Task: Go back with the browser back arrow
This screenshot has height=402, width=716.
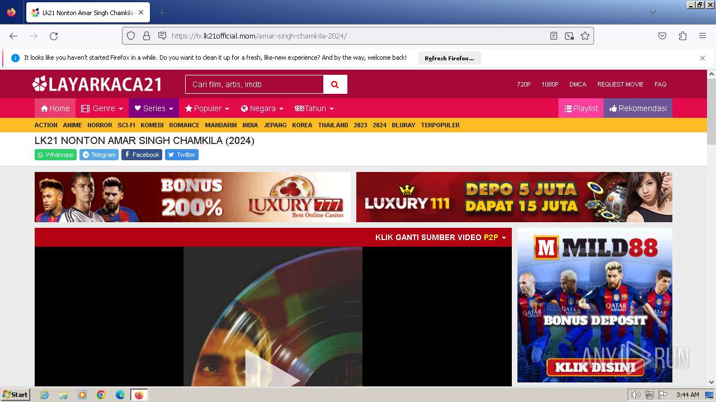Action: (x=13, y=36)
